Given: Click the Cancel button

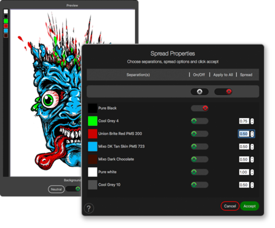Looking at the screenshot, I should coord(230,206).
